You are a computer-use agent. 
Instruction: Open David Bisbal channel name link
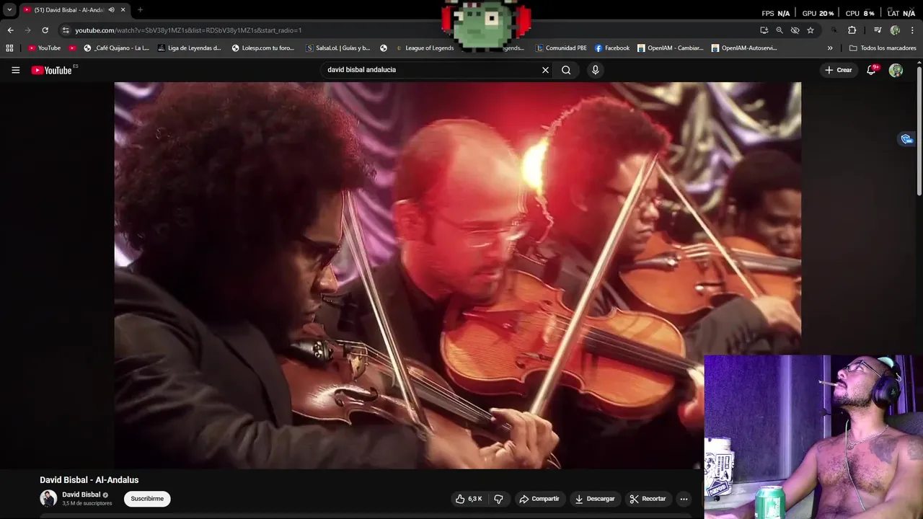[x=81, y=494]
